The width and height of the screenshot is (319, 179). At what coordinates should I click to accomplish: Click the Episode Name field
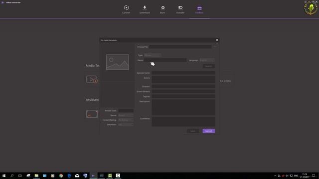tap(183, 73)
